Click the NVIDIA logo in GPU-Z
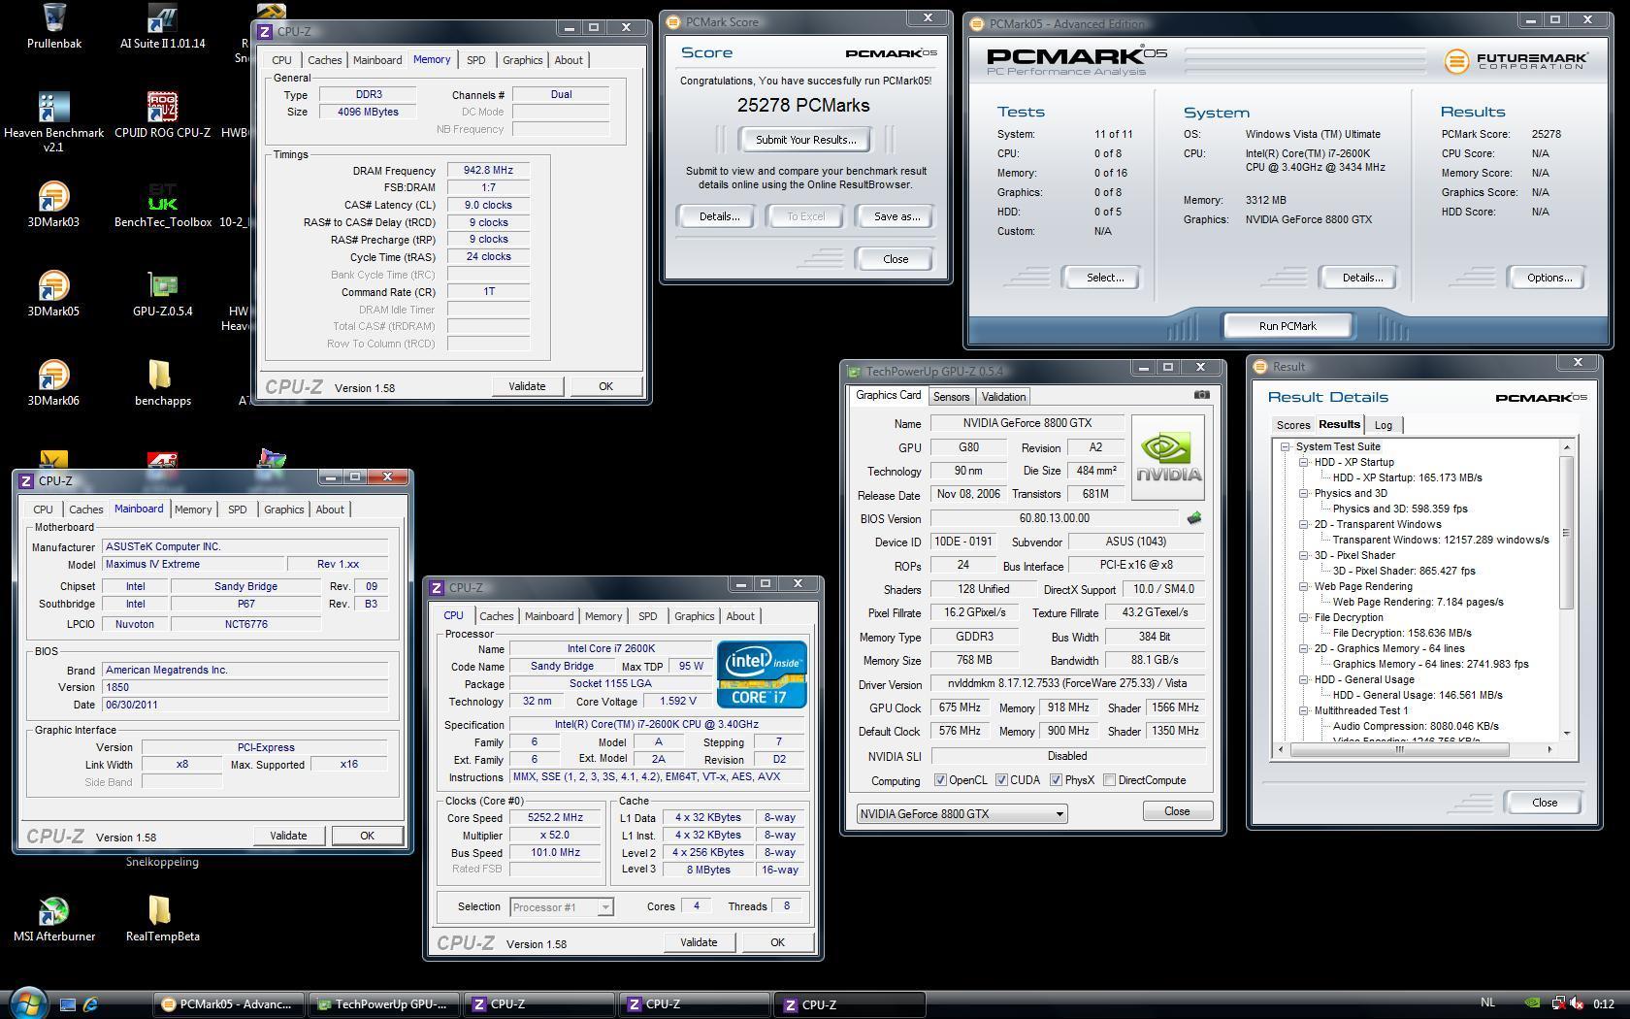1630x1019 pixels. [x=1168, y=458]
